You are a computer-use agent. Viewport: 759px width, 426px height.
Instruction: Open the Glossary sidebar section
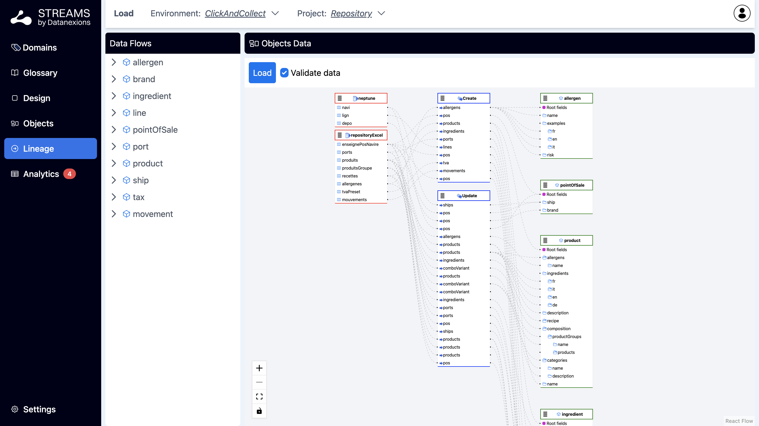pyautogui.click(x=40, y=73)
